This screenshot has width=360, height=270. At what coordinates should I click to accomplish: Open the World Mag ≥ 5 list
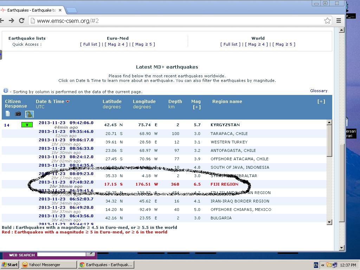point(284,44)
